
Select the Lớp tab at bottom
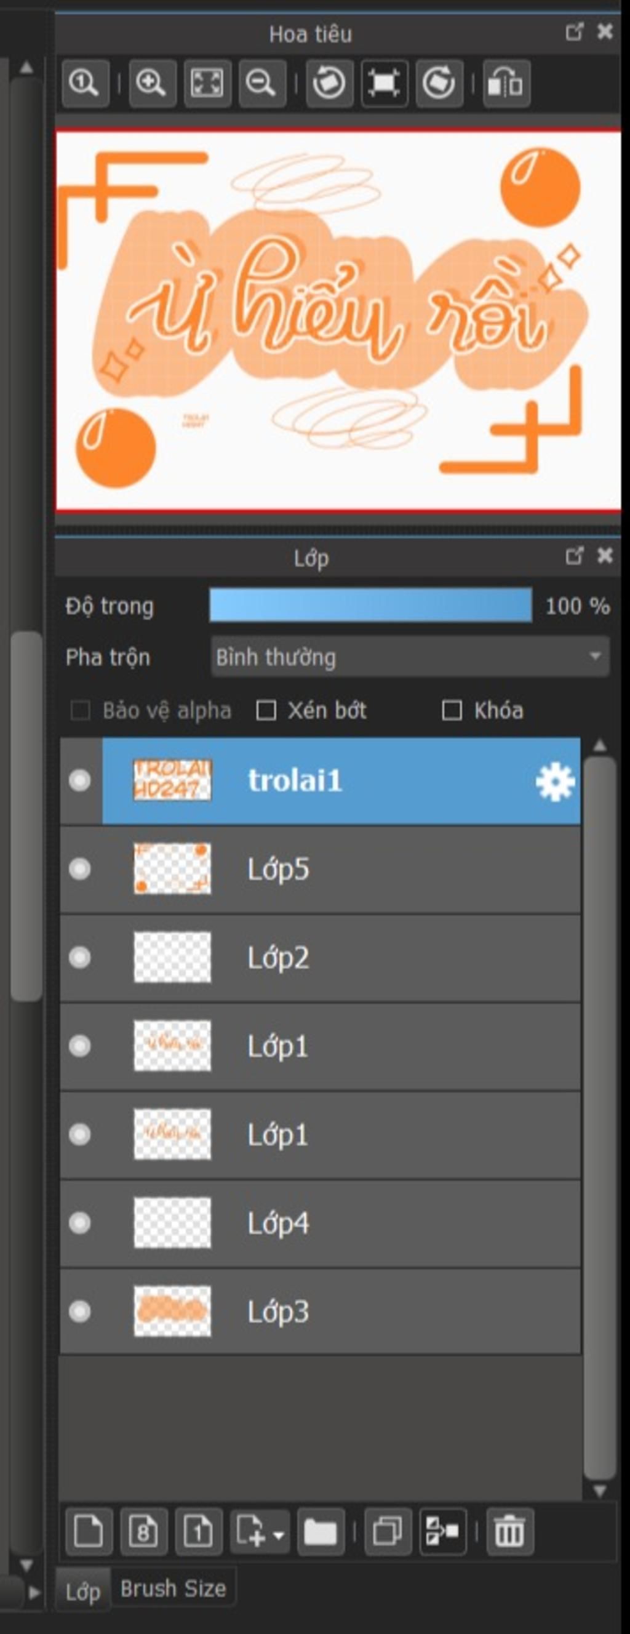tap(83, 1592)
